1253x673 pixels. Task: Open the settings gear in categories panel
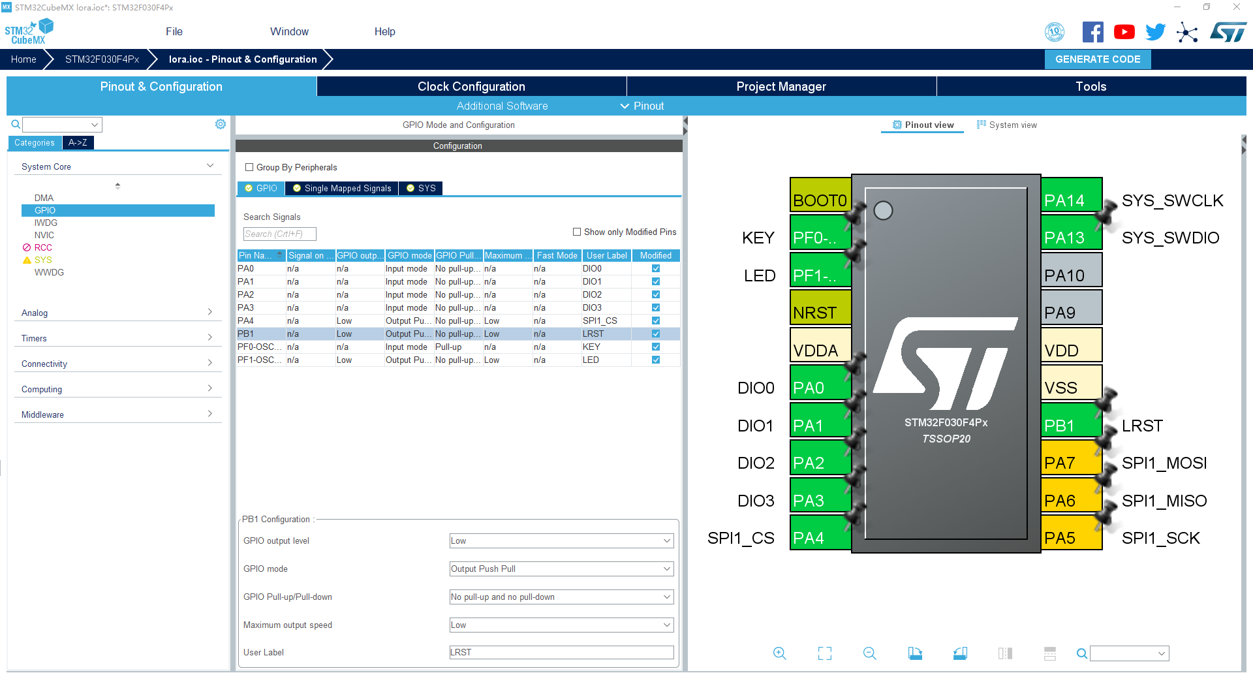pyautogui.click(x=221, y=124)
